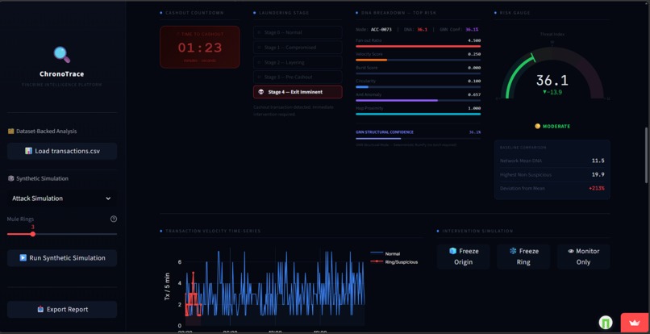Click the ChronoTrace magnifying glass logo
Image resolution: width=650 pixels, height=334 pixels.
pyautogui.click(x=62, y=54)
